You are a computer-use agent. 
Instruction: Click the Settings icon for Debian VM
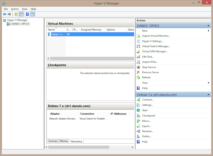point(138,105)
